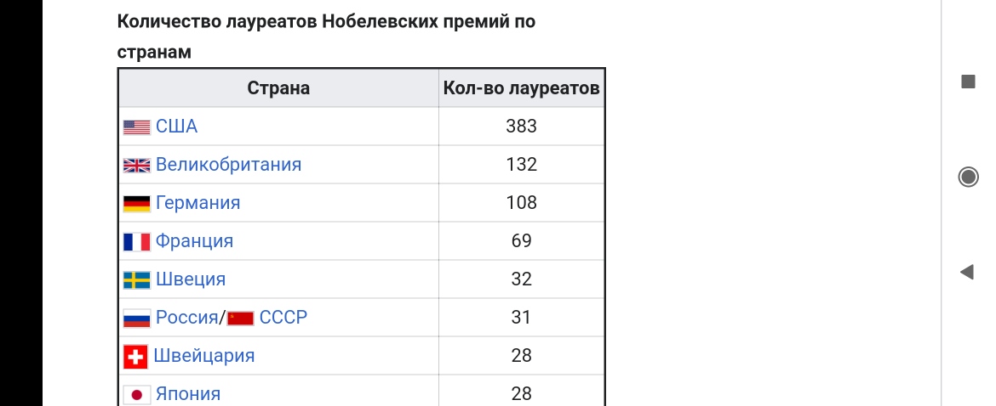Open the СССР link
Screen dimensions: 996x406
[x=283, y=318]
